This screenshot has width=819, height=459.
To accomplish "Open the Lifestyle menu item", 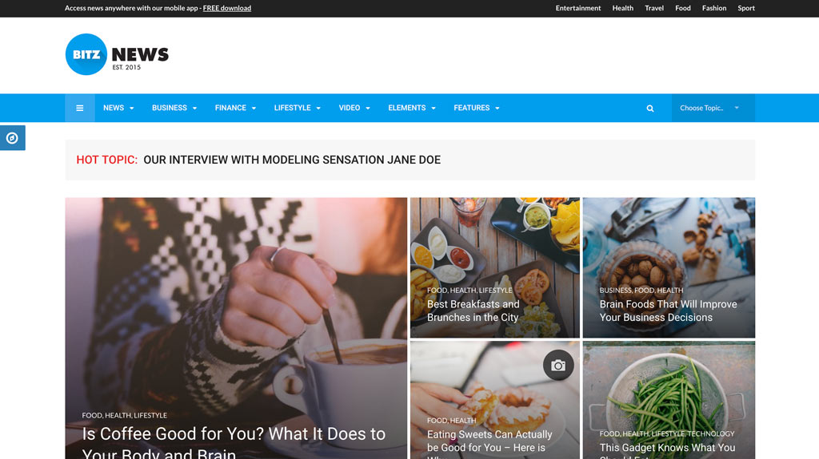I will click(298, 108).
